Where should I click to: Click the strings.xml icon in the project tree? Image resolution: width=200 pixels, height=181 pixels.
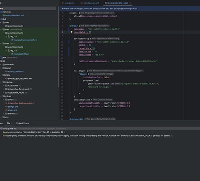tap(6, 107)
